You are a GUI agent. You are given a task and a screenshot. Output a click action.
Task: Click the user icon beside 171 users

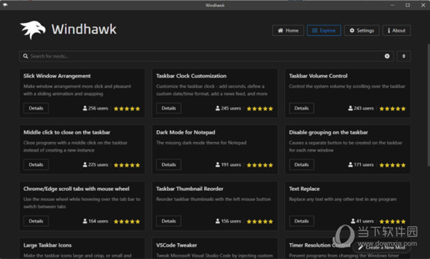(350, 164)
